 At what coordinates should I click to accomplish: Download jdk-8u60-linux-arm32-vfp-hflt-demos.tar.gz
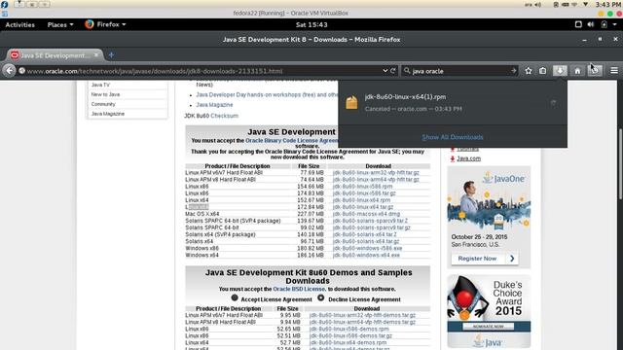(x=362, y=315)
